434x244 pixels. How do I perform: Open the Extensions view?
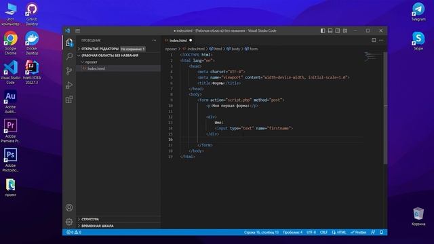(69, 100)
